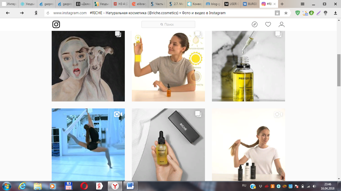The image size is (341, 191).
Task: Bookmark page with the star icon
Action: point(286,13)
